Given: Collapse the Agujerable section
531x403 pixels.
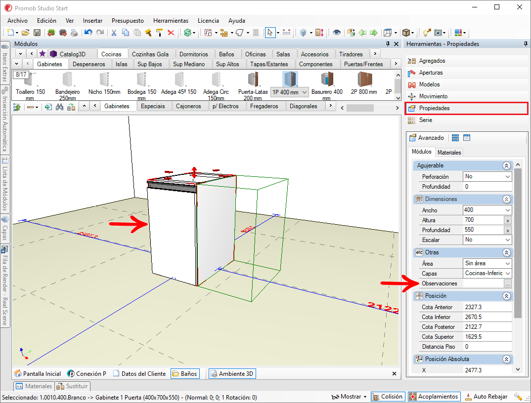Looking at the screenshot, I should 506,165.
